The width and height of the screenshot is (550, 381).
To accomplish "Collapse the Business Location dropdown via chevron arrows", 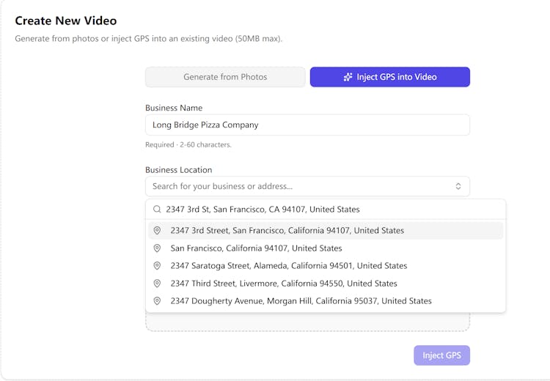I will 458,186.
